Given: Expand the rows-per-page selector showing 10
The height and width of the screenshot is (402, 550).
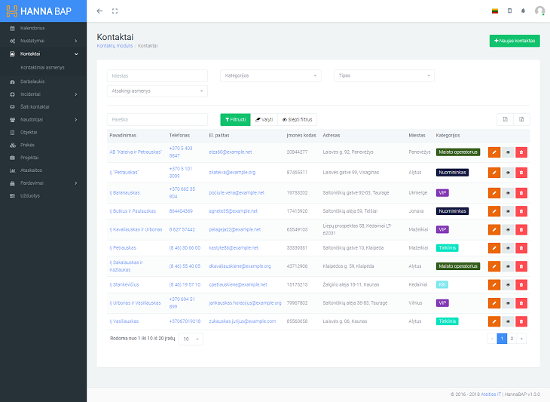Looking at the screenshot, I should (x=190, y=339).
